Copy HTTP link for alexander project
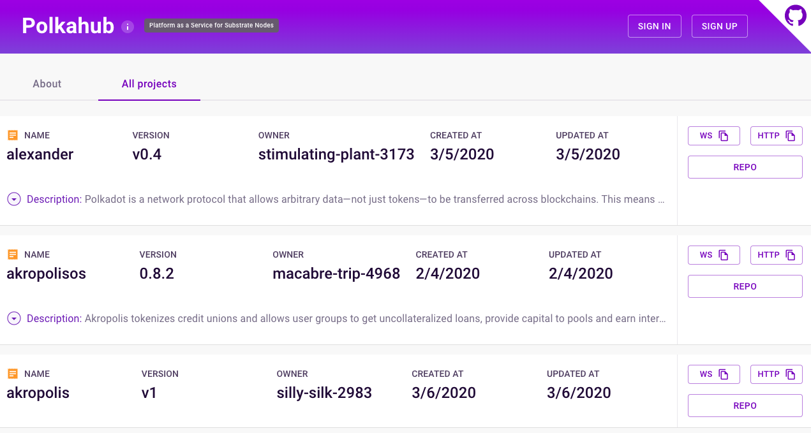The image size is (811, 433). coord(777,136)
